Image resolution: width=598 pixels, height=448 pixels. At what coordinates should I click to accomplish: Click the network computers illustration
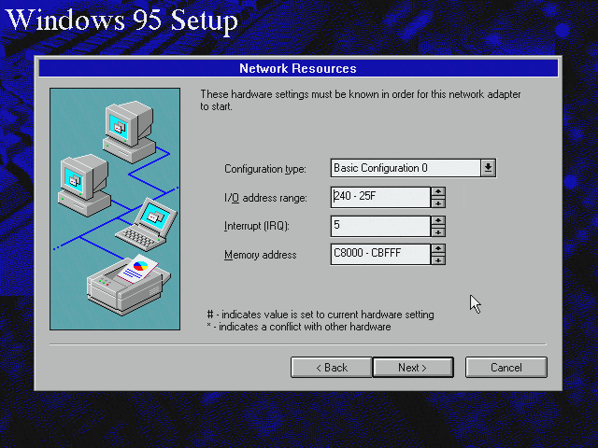point(115,209)
